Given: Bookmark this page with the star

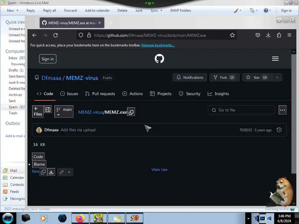Looking at the screenshot, I should click(232, 35).
